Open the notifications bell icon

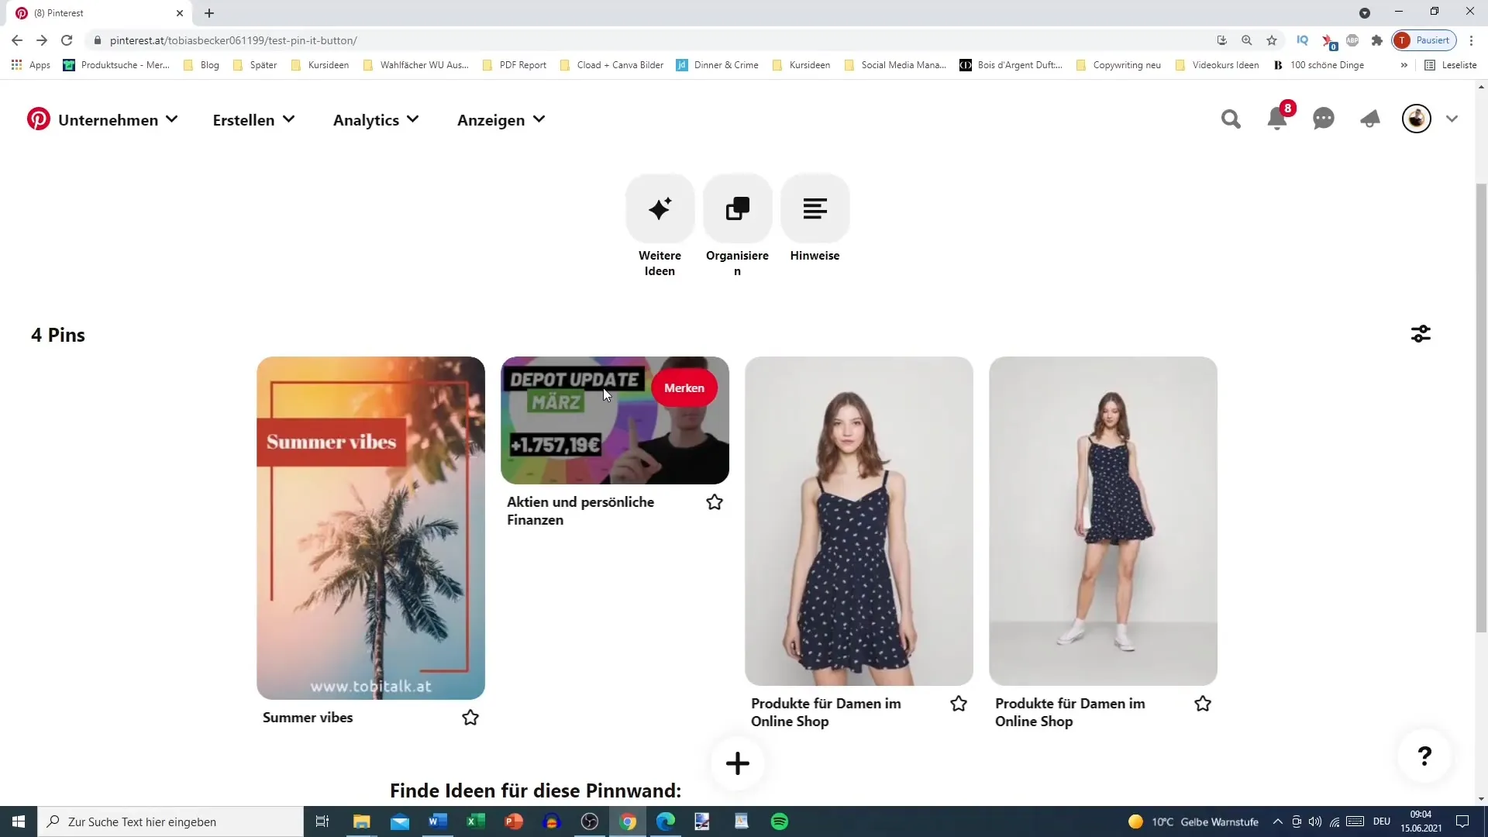(1280, 119)
